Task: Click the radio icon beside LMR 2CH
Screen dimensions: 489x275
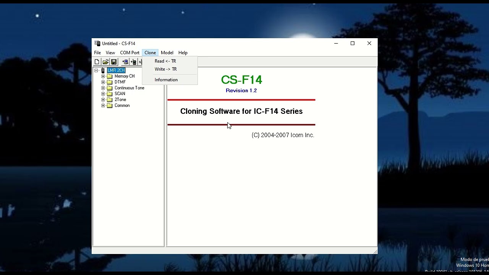Action: [103, 70]
